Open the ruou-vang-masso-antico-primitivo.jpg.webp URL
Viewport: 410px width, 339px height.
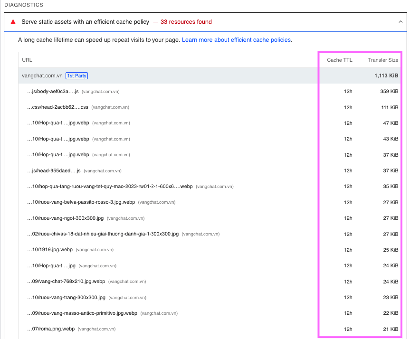point(82,313)
